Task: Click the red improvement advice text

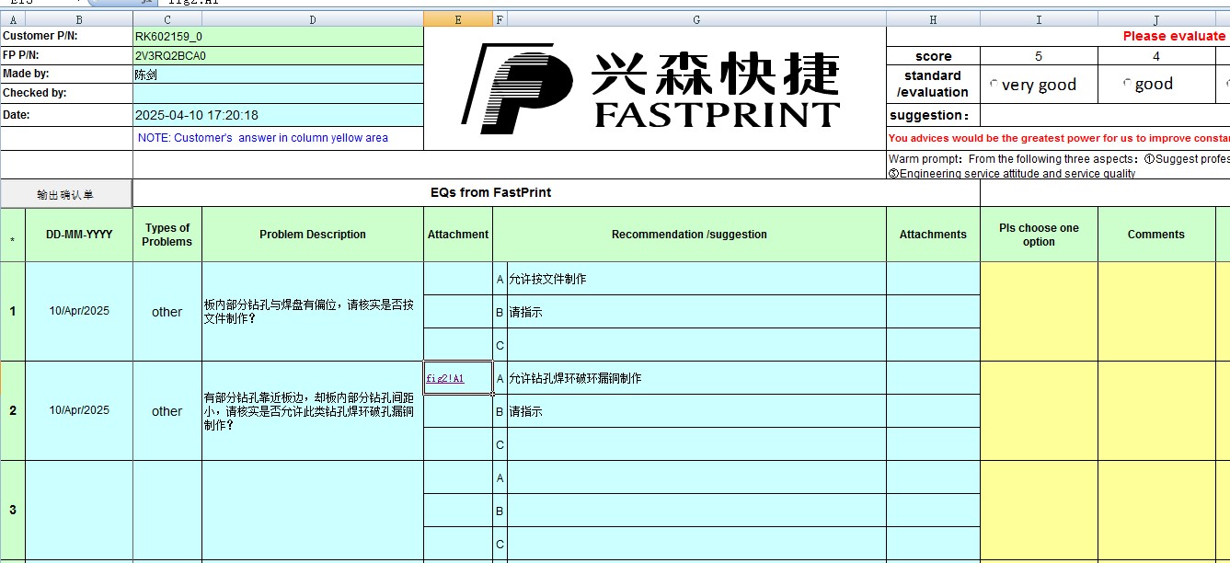Action: click(x=1059, y=138)
